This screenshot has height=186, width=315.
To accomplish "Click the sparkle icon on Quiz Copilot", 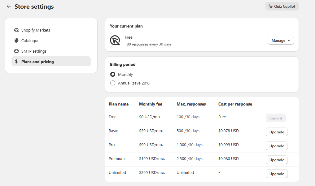I will 271,6.
